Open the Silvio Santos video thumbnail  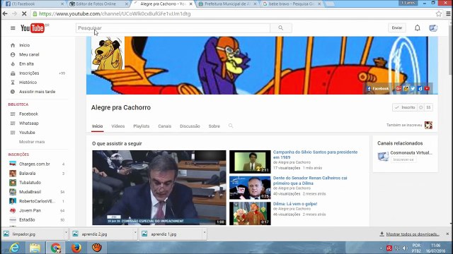tap(250, 162)
